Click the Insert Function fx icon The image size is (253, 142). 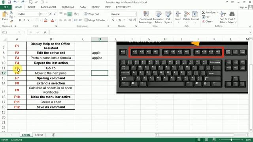pos(45,32)
